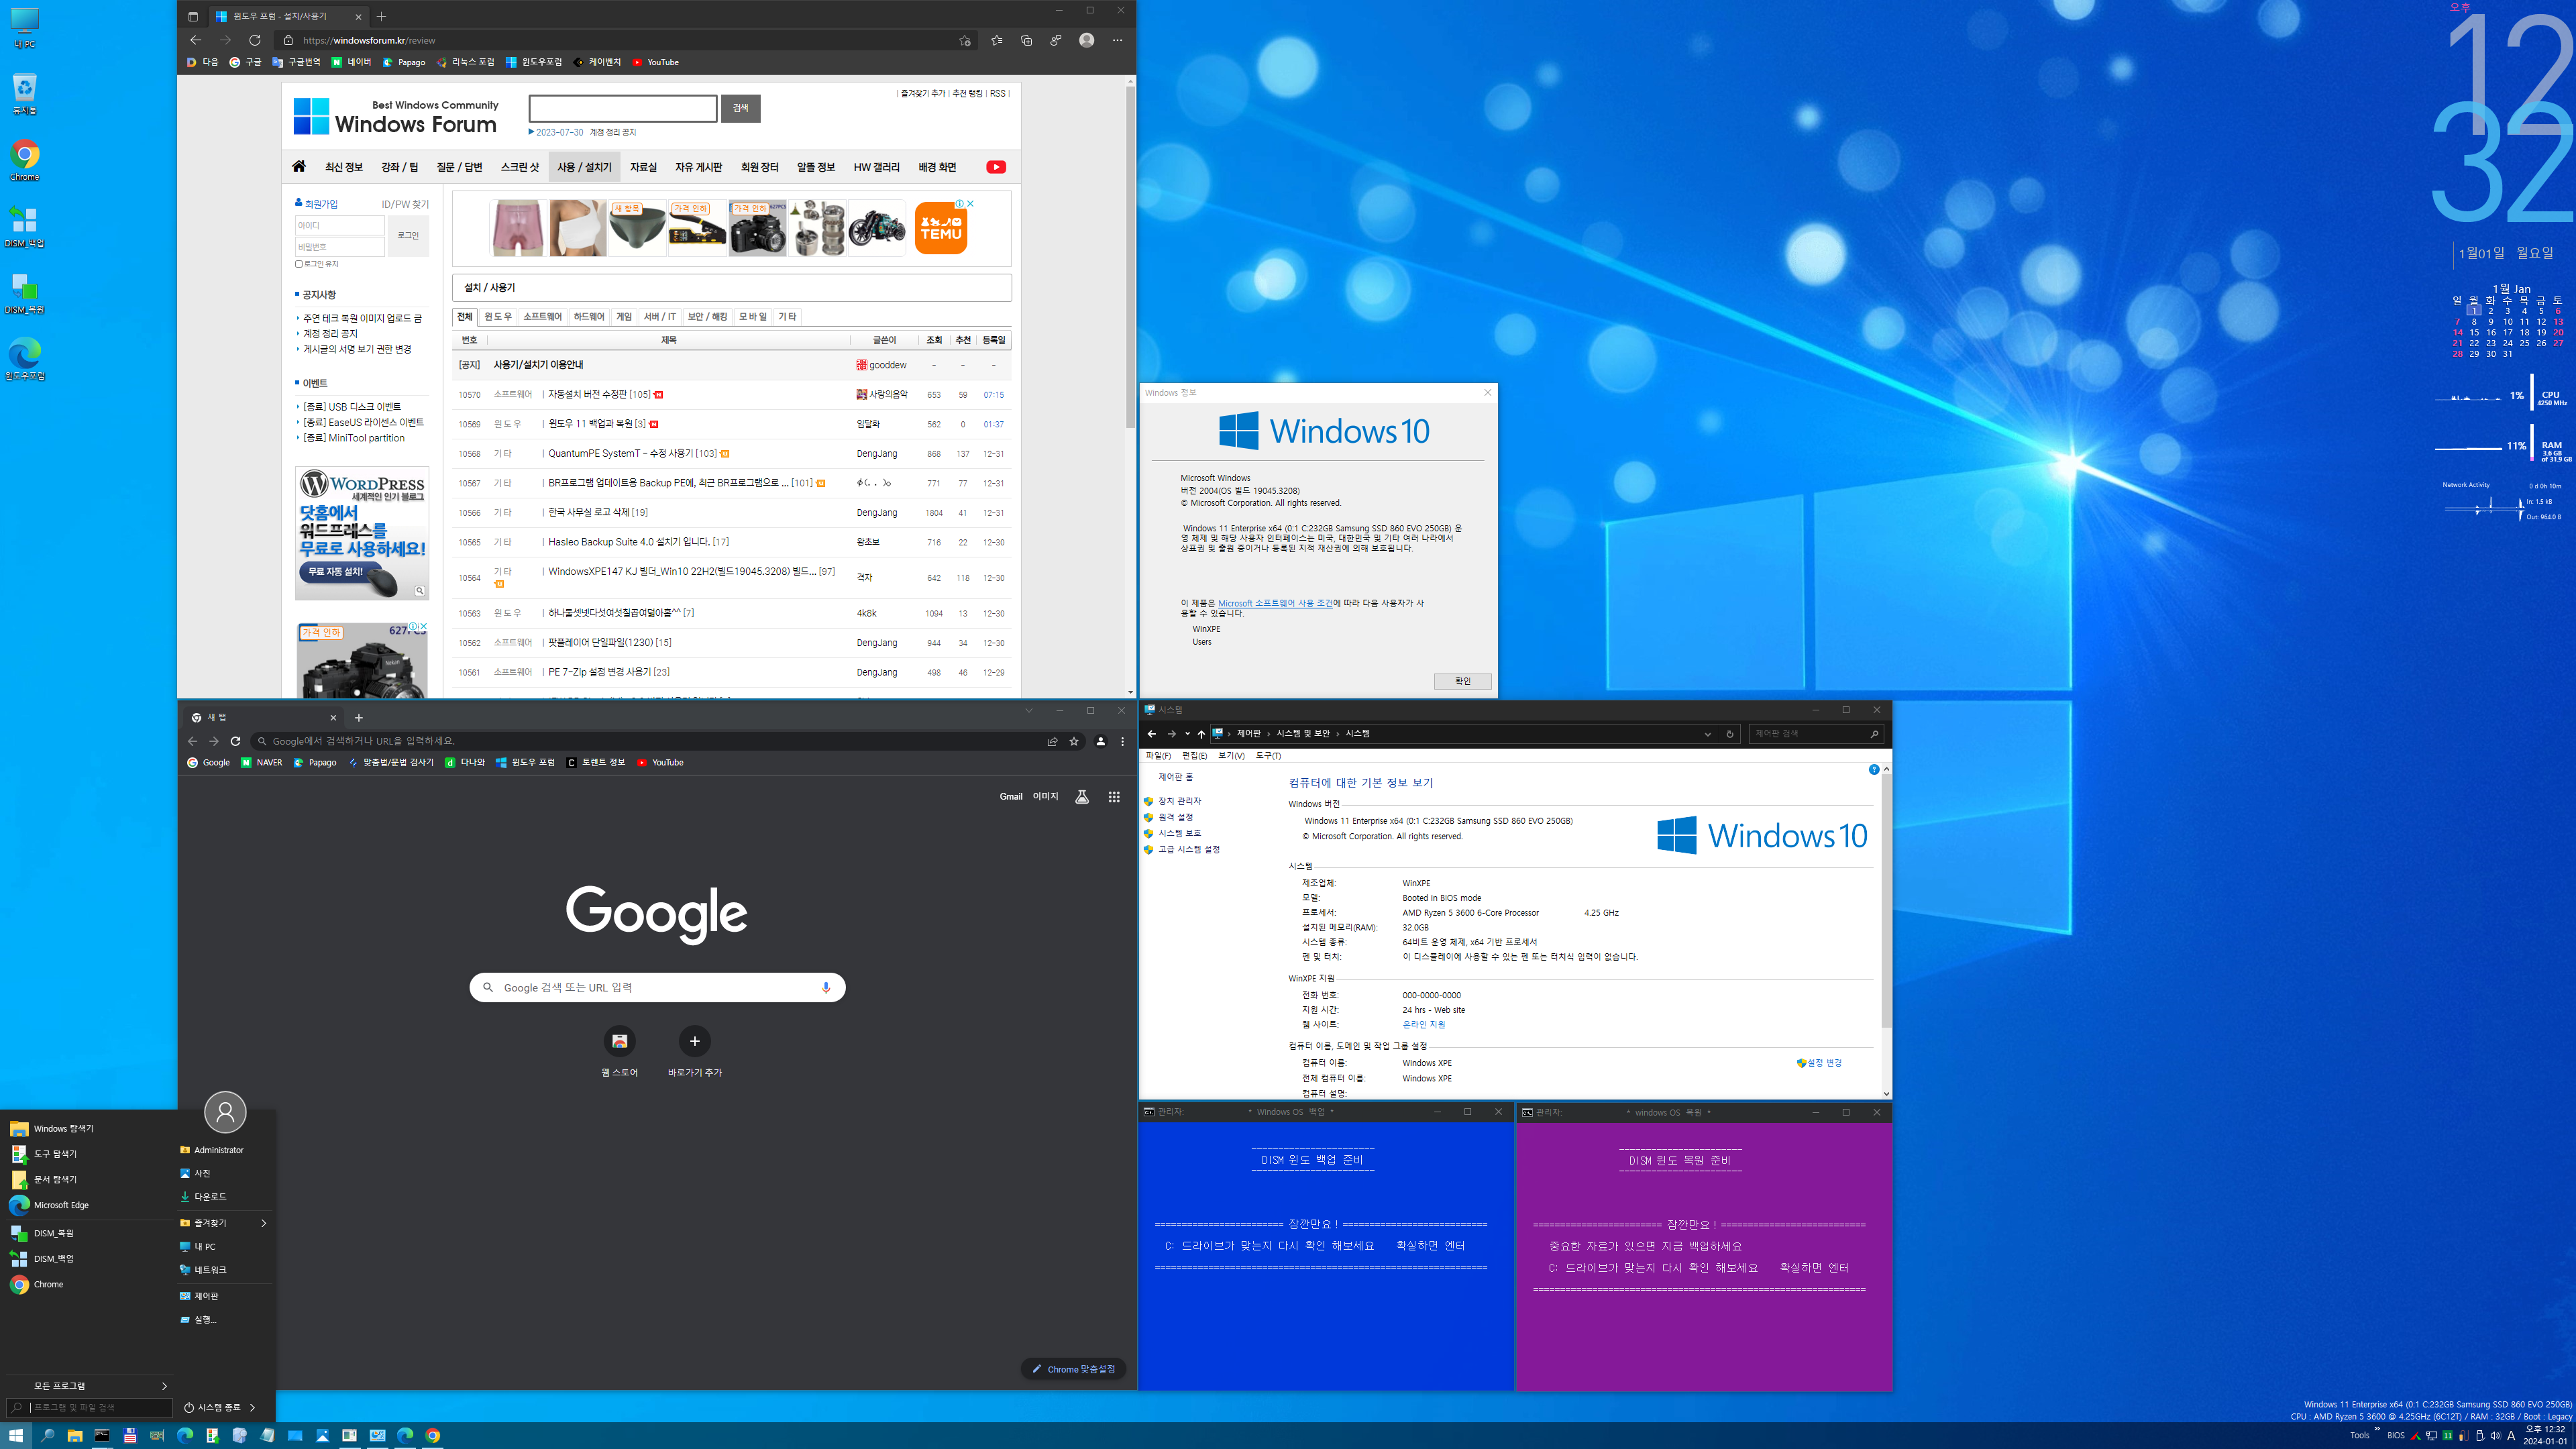Open the 휴지통 recycle bin desktop icon
The width and height of the screenshot is (2576, 1449).
24,94
